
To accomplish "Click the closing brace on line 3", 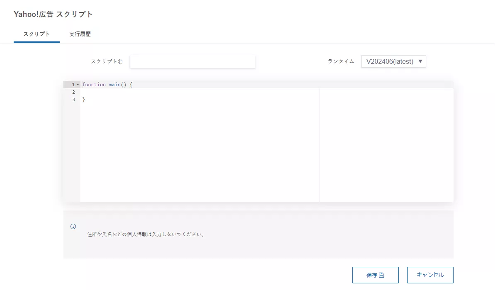I will 83,99.
